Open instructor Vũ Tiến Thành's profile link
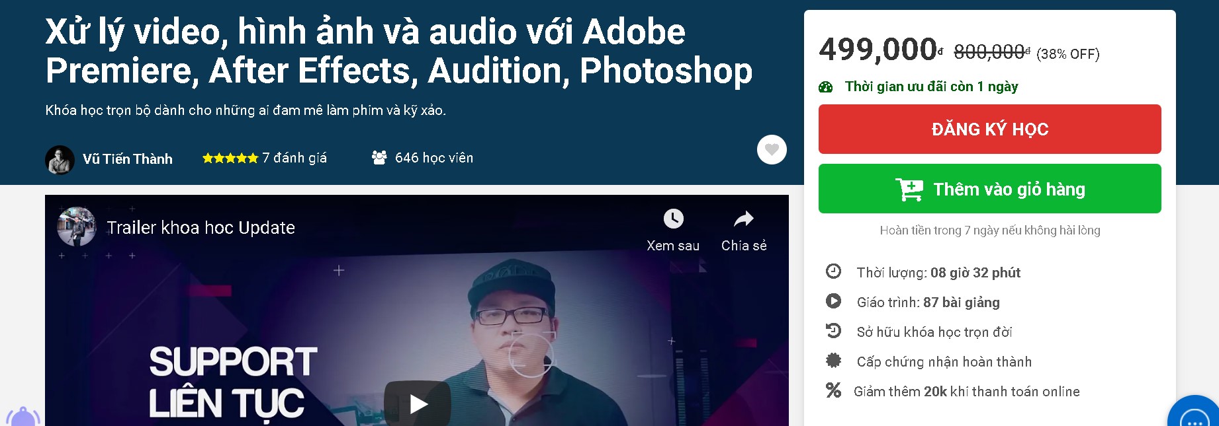Screen dimensions: 1219x426 coord(128,159)
